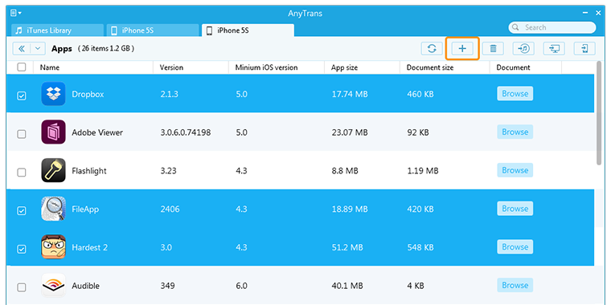Image resolution: width=611 pixels, height=305 pixels.
Task: Click the trash delete icon
Action: click(x=493, y=49)
